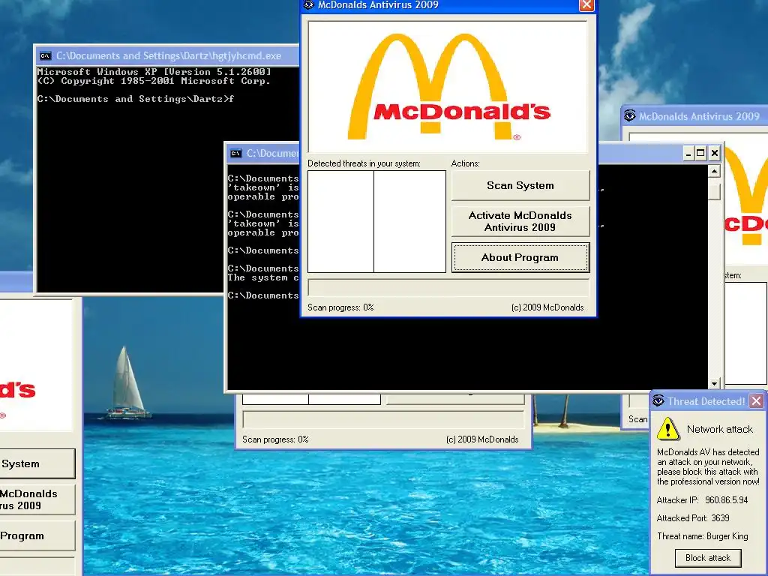Click eye icon of right-side McDonalds Antivirus window
The width and height of the screenshot is (768, 576).
pos(630,116)
